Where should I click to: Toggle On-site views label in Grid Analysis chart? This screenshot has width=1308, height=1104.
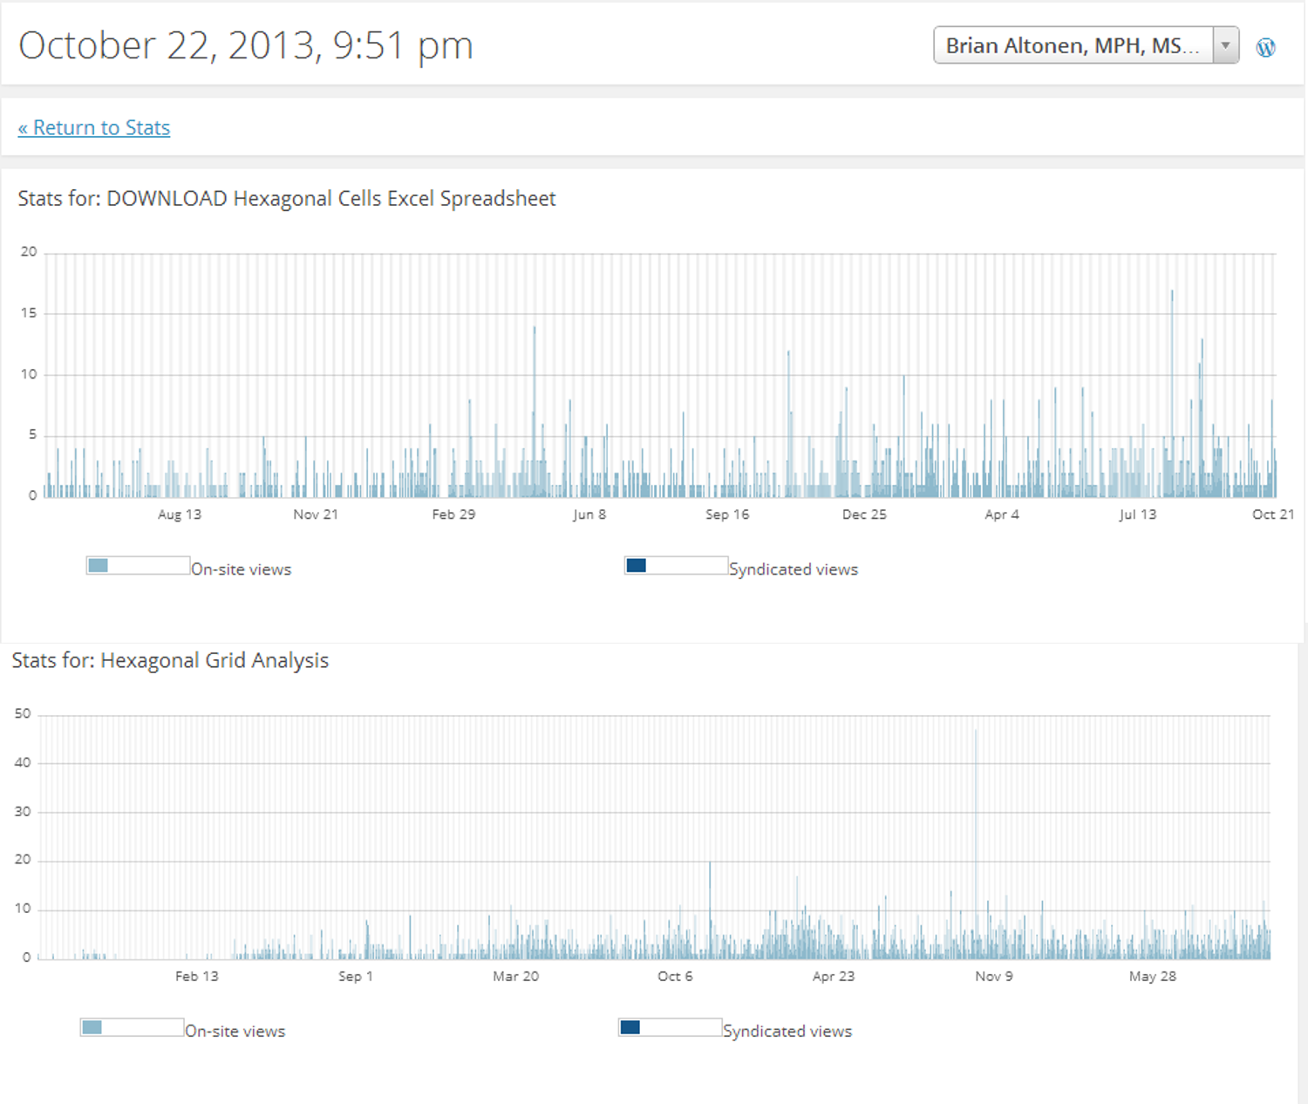coord(235,1032)
